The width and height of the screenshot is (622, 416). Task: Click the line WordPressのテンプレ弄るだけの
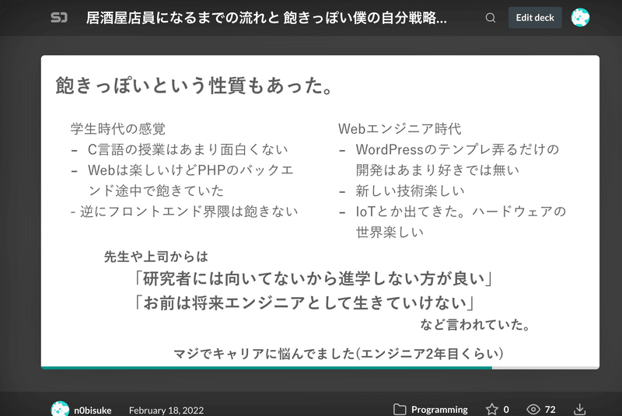click(457, 149)
